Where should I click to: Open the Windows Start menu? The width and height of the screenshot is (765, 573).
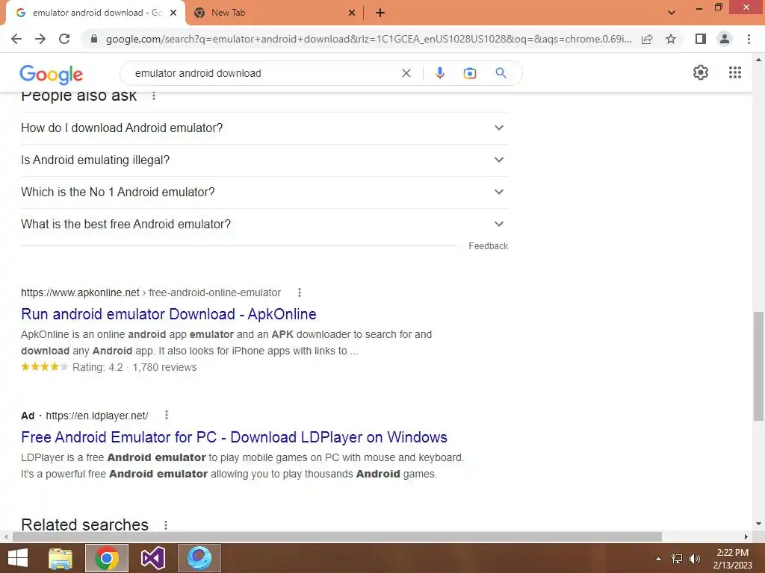pos(18,558)
